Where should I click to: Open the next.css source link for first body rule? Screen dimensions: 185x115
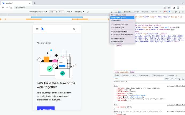pyautogui.click(x=176, y=86)
